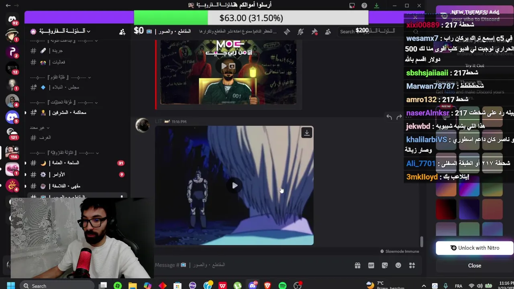Open uTorrent from the taskbar
The width and height of the screenshot is (514, 289).
237,286
